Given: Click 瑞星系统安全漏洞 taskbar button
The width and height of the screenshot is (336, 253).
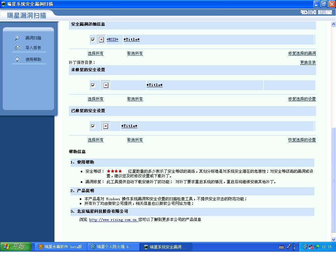Looking at the screenshot, I should (166, 247).
